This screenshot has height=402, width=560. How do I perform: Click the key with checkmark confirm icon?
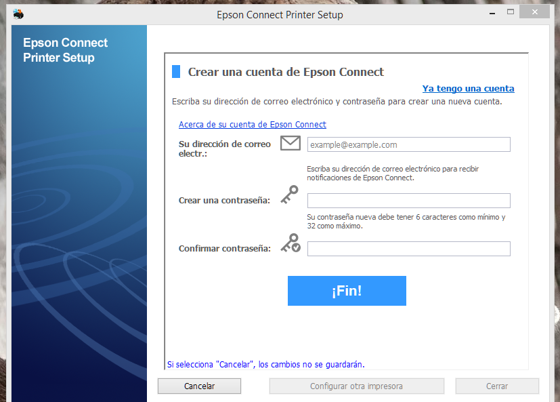[x=290, y=243]
